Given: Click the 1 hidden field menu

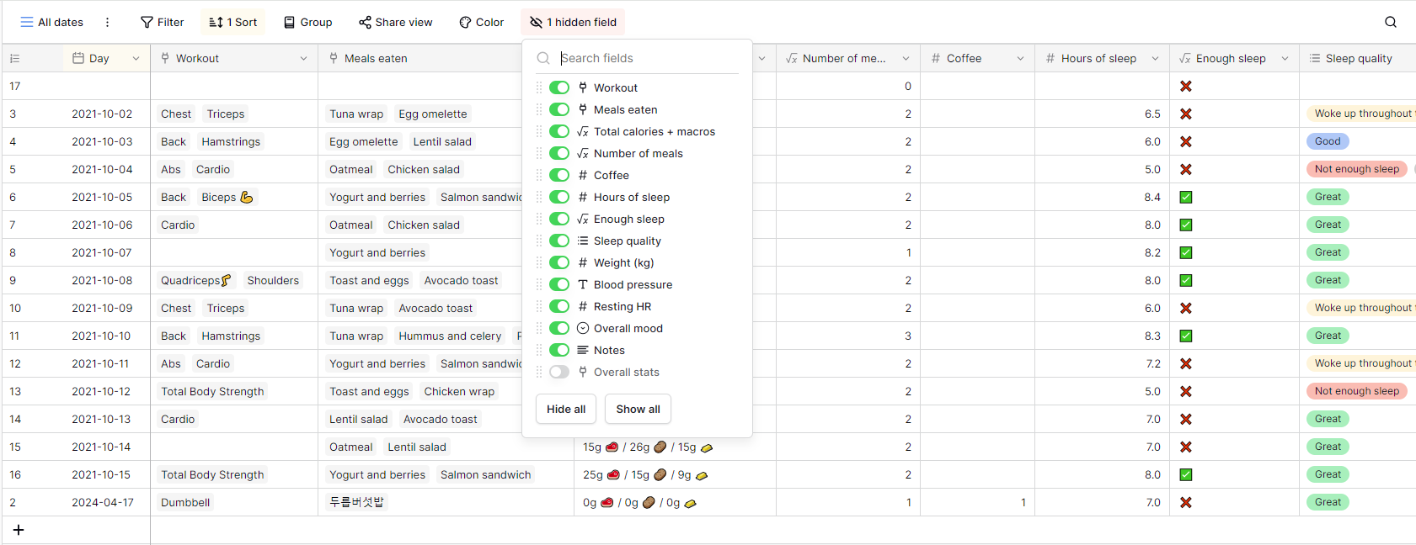Looking at the screenshot, I should click(x=573, y=22).
